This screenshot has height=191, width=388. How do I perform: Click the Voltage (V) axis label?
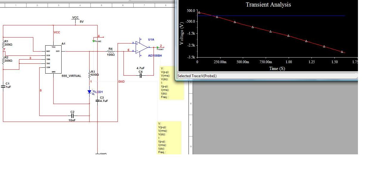182,33
